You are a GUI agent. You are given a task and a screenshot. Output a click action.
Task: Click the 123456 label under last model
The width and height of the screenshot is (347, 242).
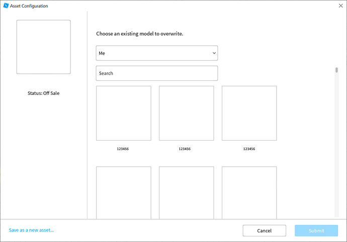point(249,149)
